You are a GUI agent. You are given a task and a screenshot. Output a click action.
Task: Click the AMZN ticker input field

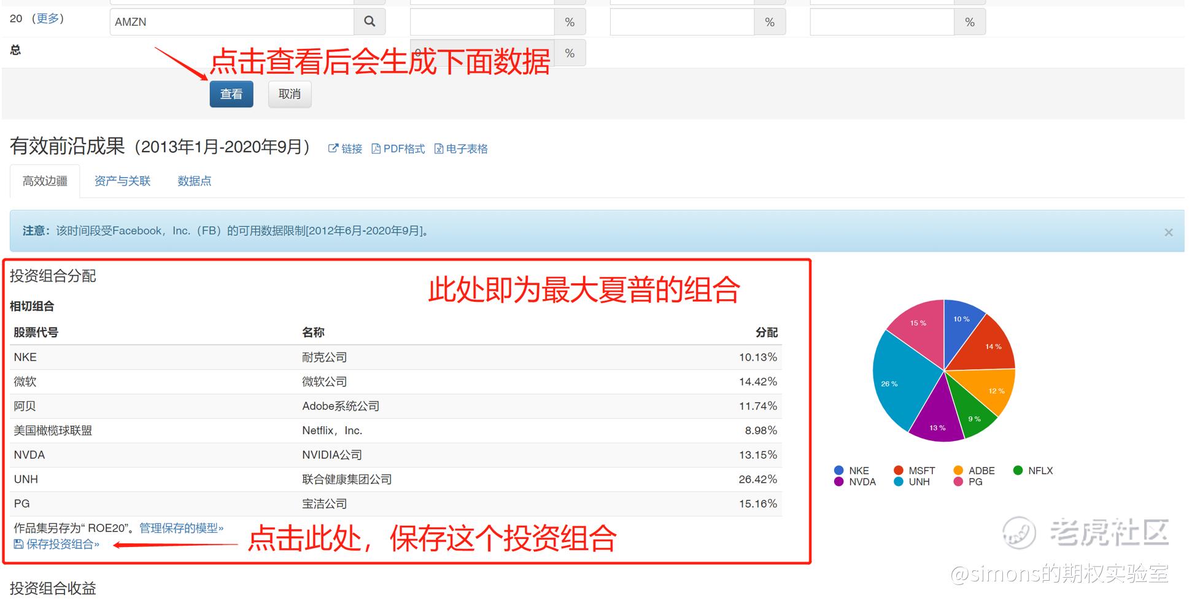click(232, 21)
